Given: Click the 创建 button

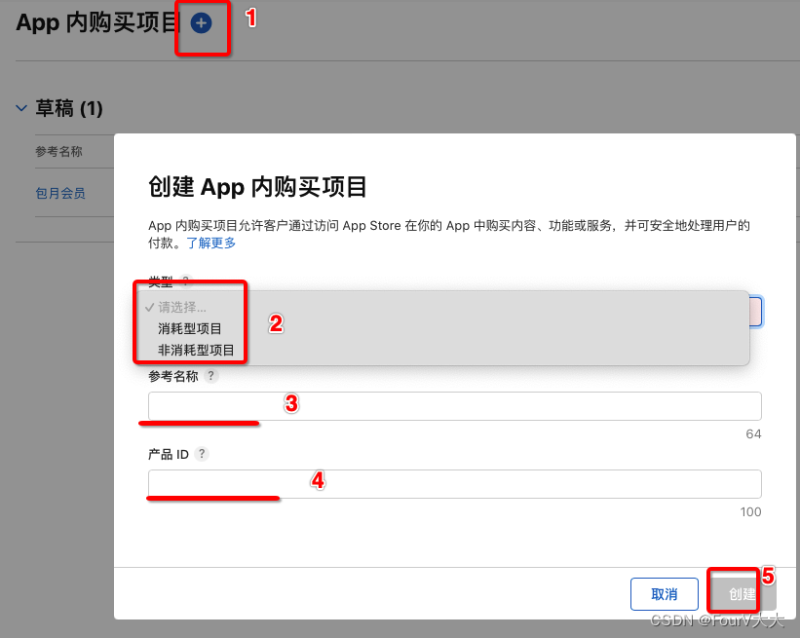Looking at the screenshot, I should pyautogui.click(x=743, y=594).
